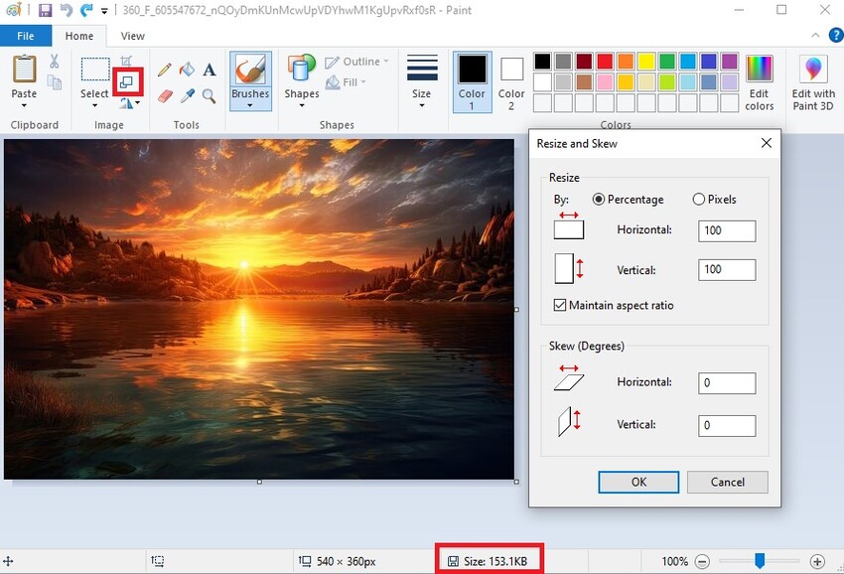Pick the red color swatch

[605, 61]
